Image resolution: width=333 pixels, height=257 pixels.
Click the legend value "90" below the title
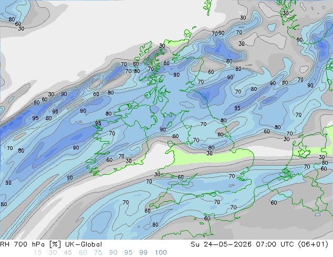tap(113, 253)
